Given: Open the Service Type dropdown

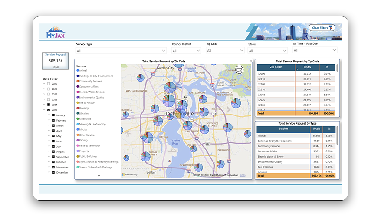Looking at the screenshot, I should coord(121,51).
